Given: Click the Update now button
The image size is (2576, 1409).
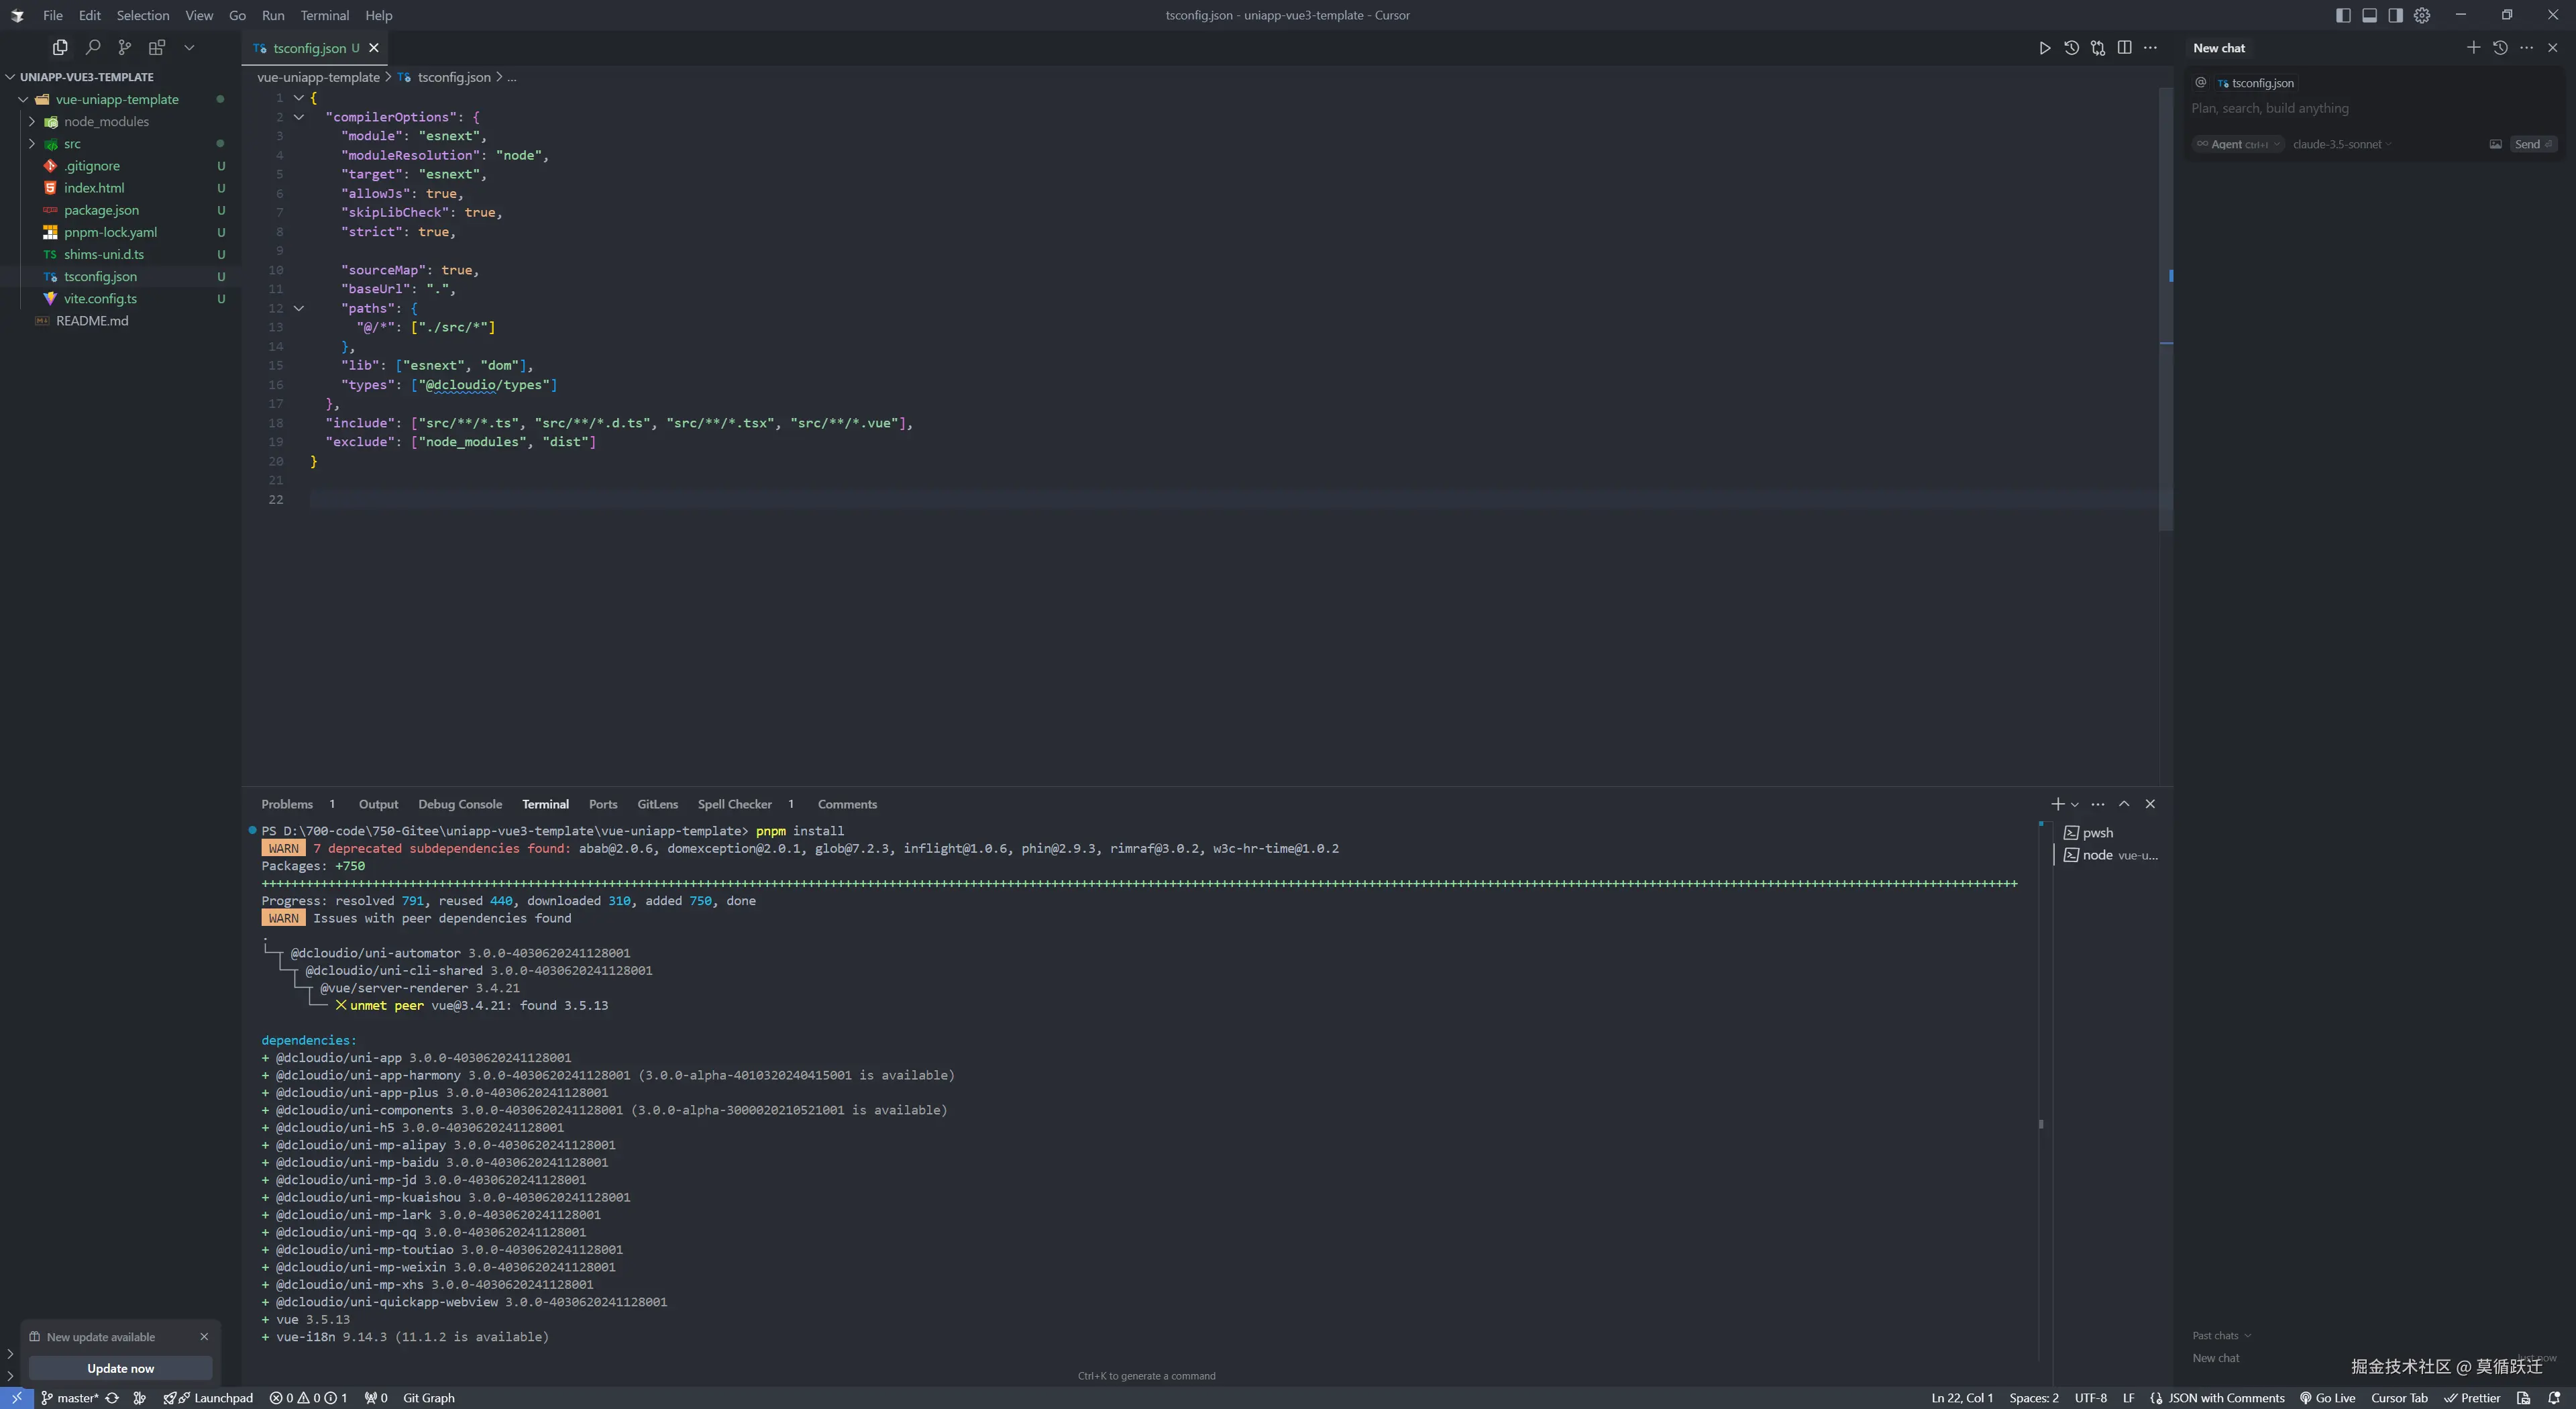Looking at the screenshot, I should tap(120, 1368).
